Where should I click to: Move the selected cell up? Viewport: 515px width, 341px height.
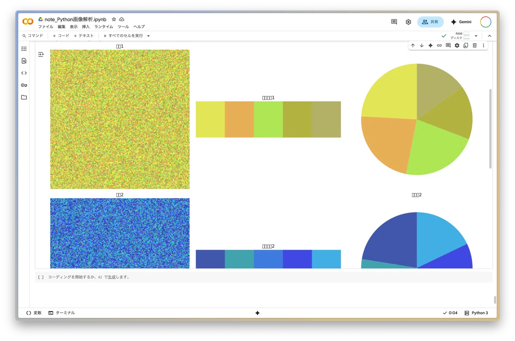click(x=413, y=45)
